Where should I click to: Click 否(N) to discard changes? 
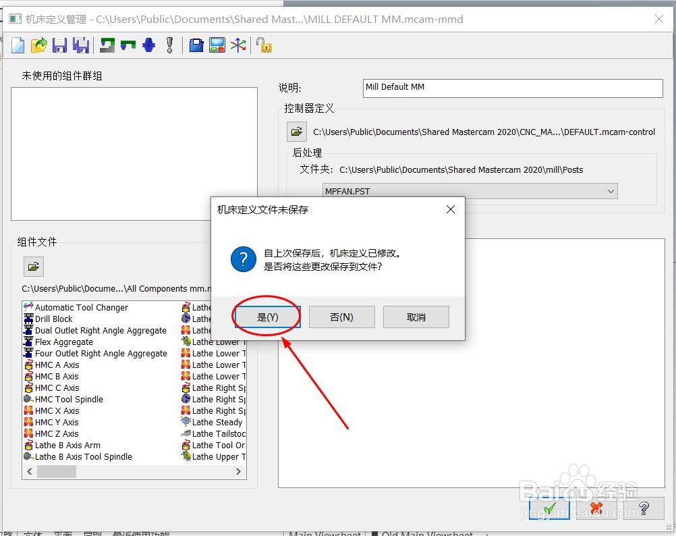(342, 317)
